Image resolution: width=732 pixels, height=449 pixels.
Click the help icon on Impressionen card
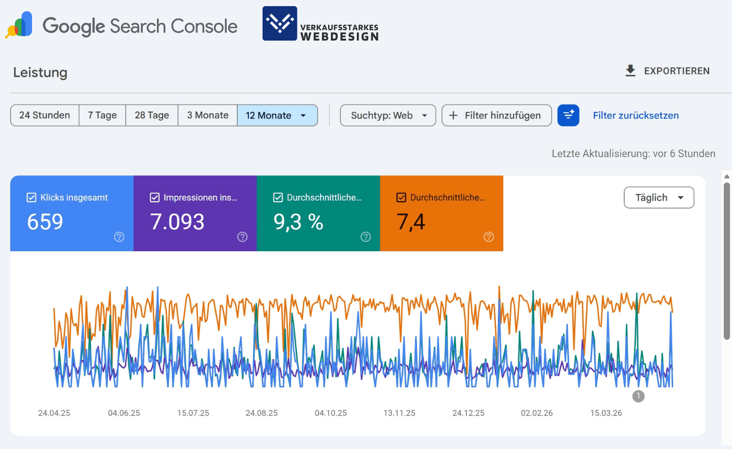(x=242, y=237)
